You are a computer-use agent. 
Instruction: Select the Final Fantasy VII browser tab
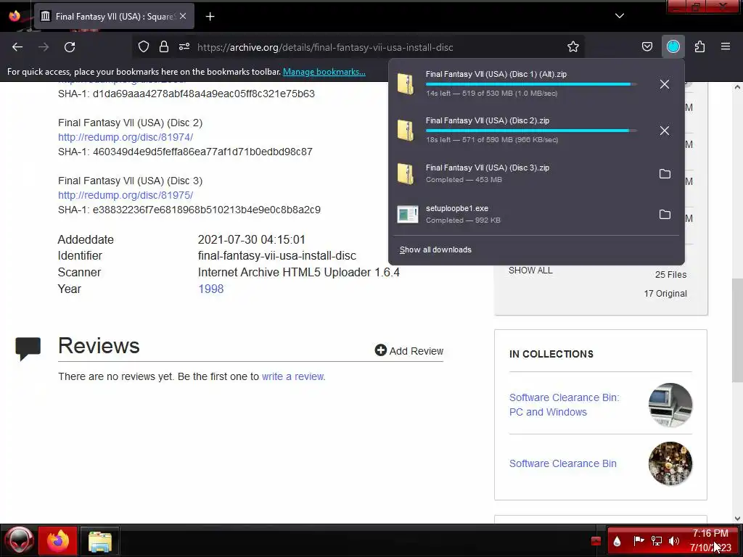click(114, 17)
